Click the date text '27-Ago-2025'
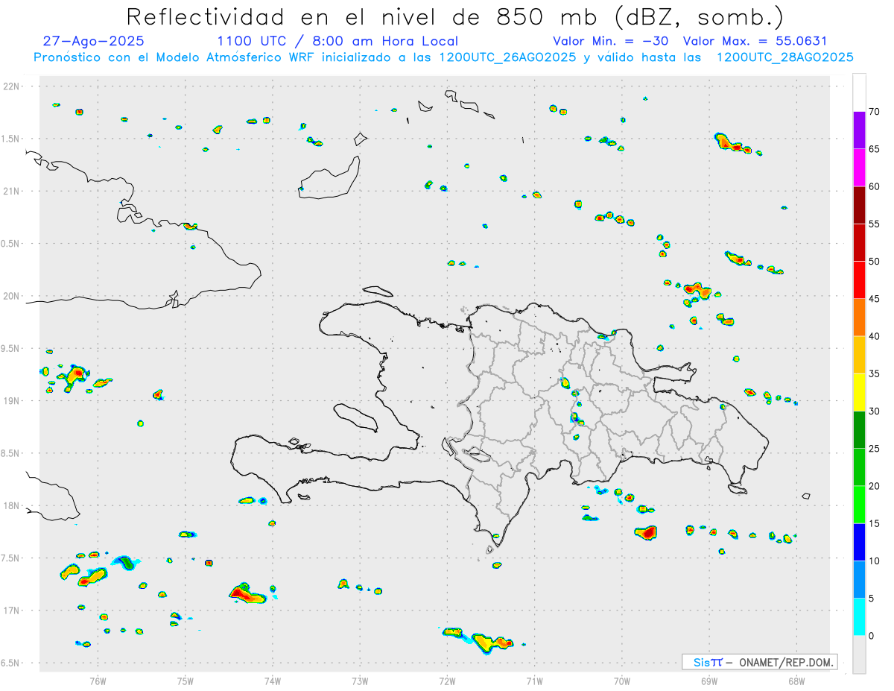 click(x=94, y=41)
